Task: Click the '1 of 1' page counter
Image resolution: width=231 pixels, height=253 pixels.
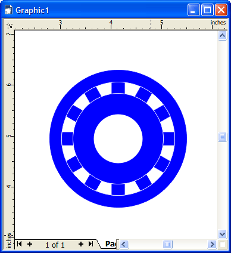Action: (x=55, y=245)
